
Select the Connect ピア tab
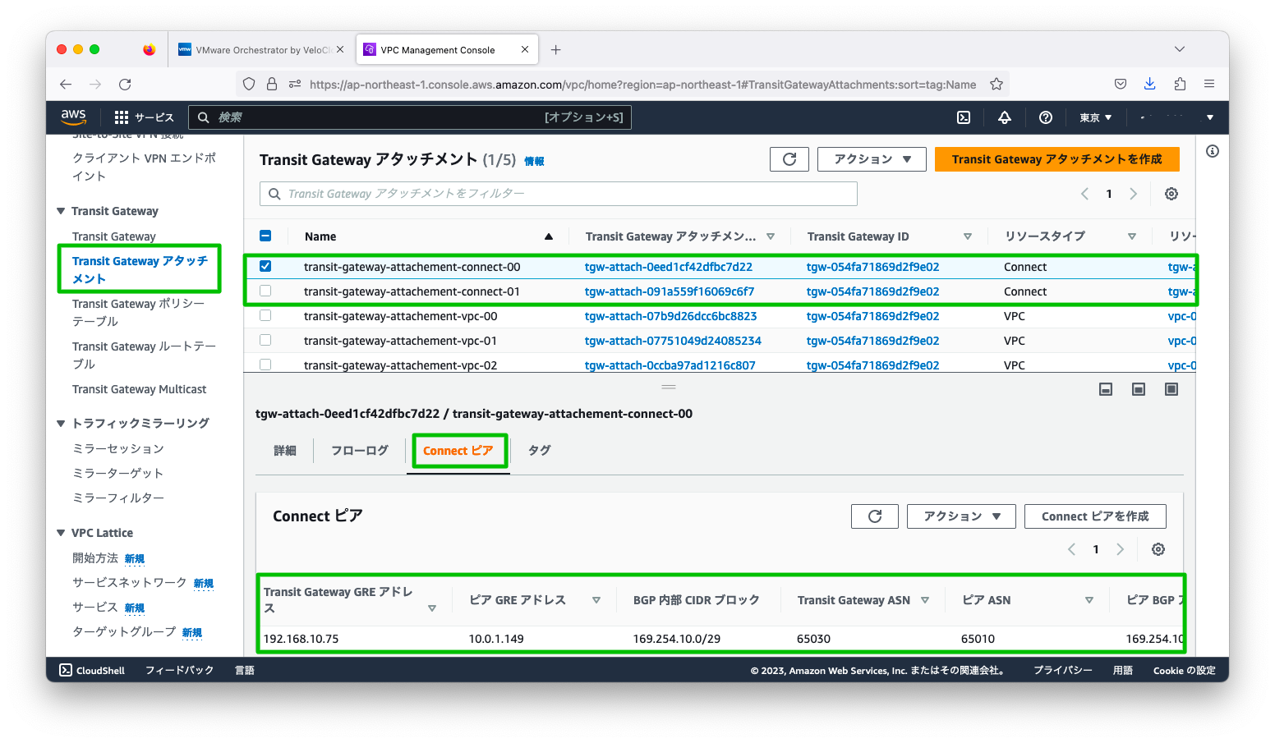click(458, 451)
